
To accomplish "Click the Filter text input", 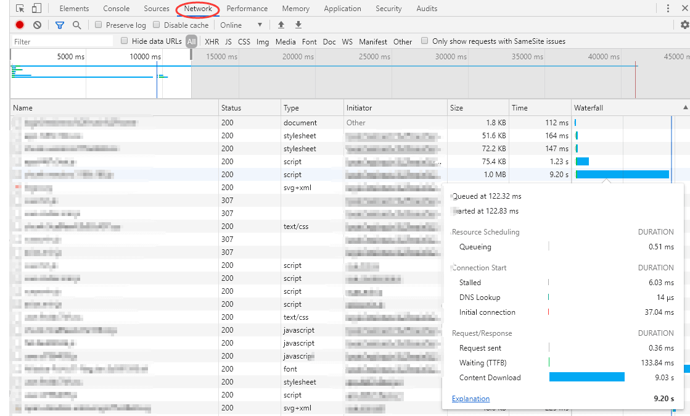I will point(62,41).
